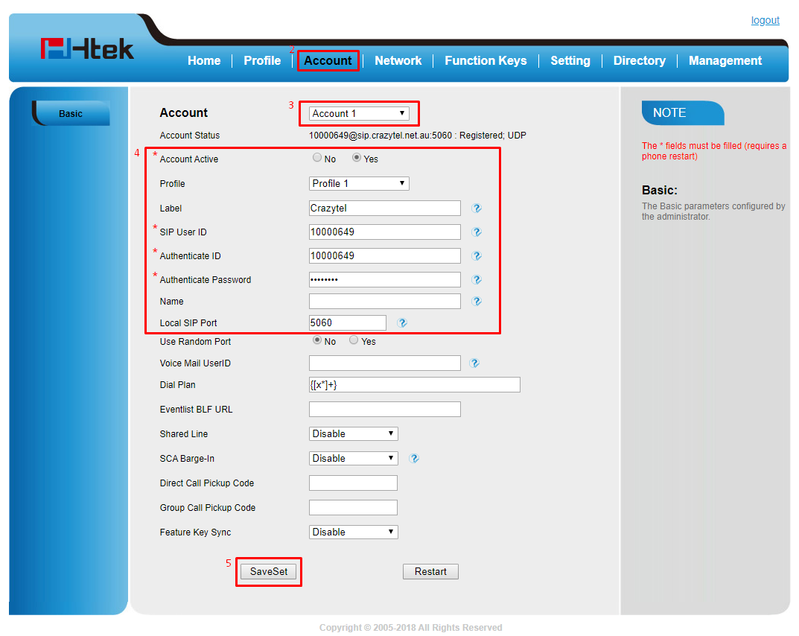
Task: Enable Use Random Port with Yes
Action: coord(354,340)
